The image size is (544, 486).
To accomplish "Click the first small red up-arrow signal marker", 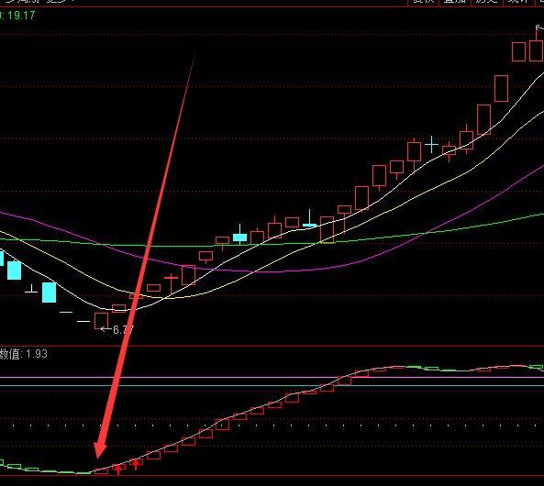I will pos(118,469).
